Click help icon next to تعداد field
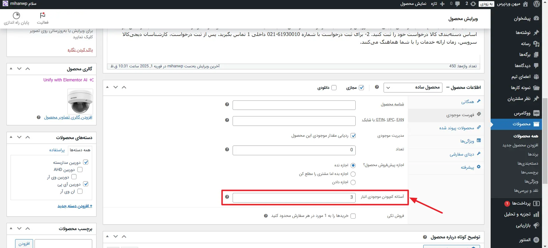Image resolution: width=548 pixels, height=248 pixels. pyautogui.click(x=227, y=150)
